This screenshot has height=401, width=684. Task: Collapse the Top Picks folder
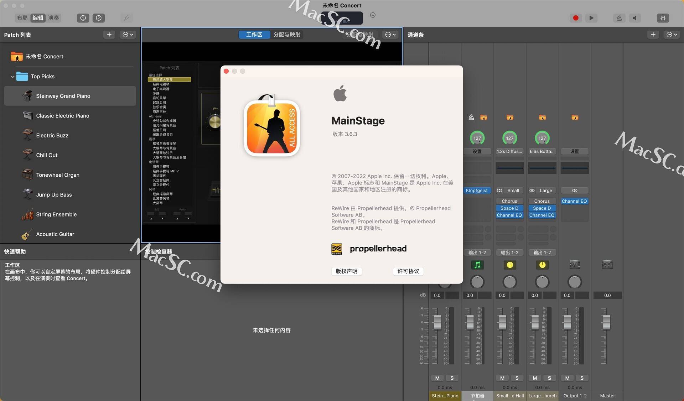12,77
